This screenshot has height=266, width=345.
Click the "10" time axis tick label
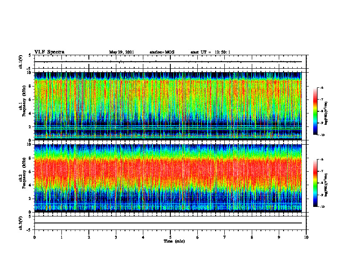pyautogui.click(x=306, y=237)
